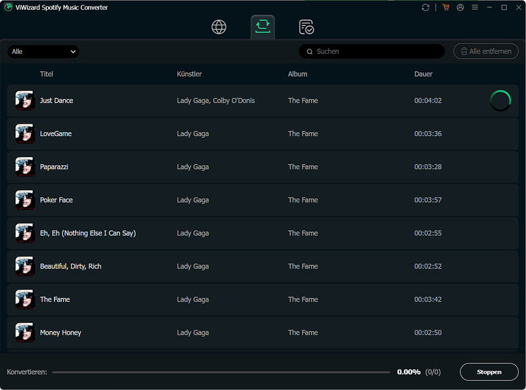Screen dimensions: 526x390
Task: Switch to the converting list tab
Action: (x=262, y=27)
